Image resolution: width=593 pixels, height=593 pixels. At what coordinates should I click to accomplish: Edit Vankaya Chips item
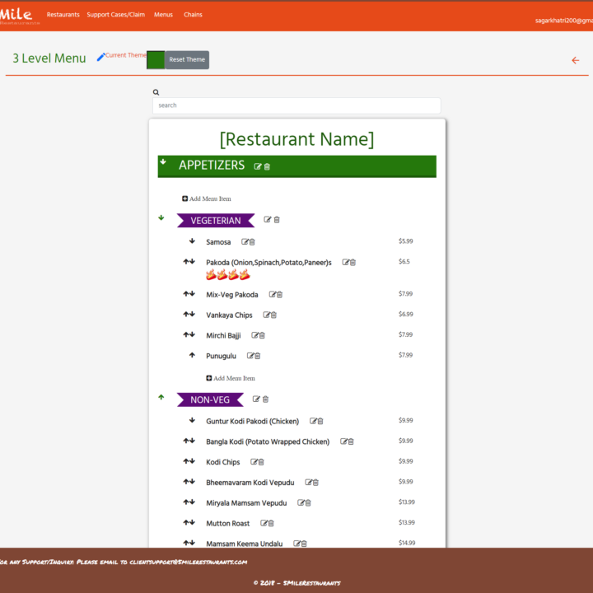tap(266, 315)
